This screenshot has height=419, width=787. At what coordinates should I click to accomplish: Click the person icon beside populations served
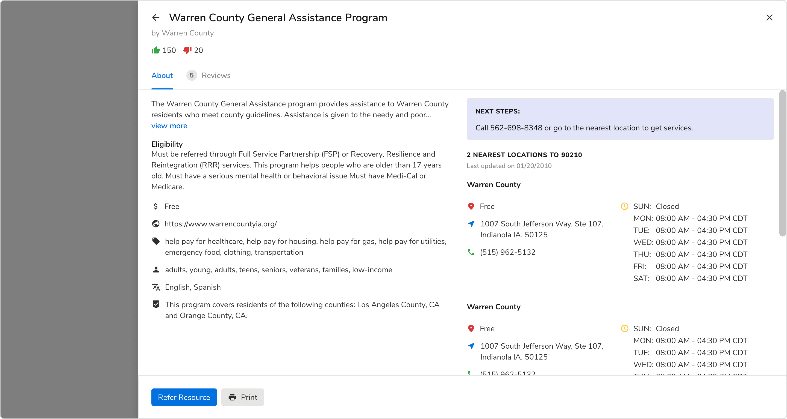[x=156, y=270]
